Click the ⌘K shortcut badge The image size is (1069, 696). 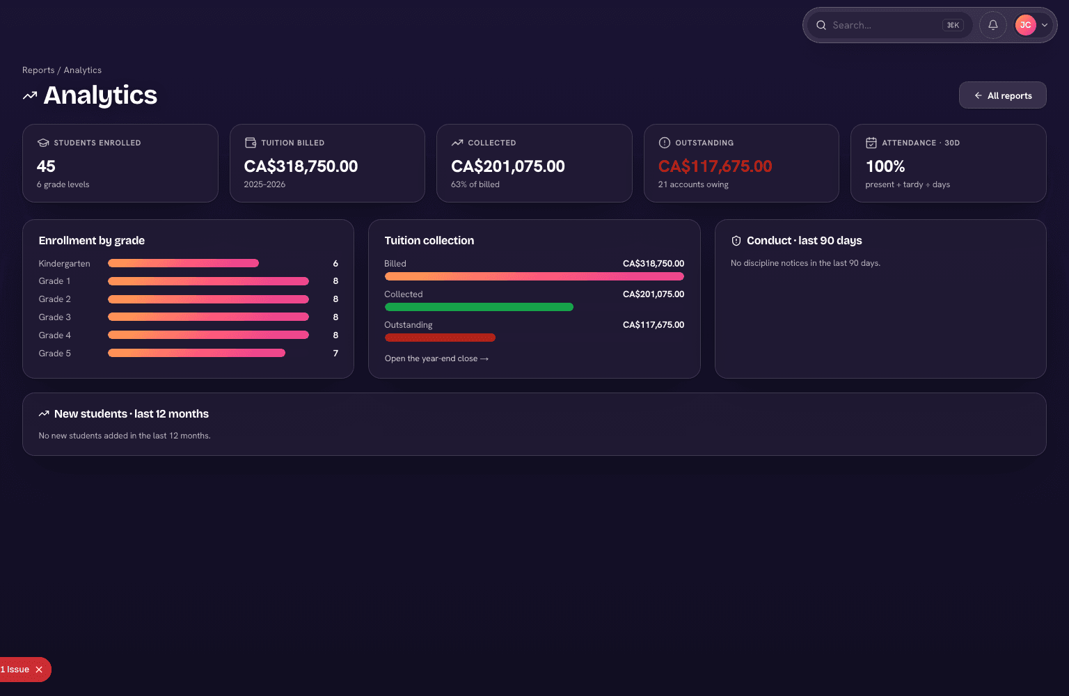tap(953, 25)
